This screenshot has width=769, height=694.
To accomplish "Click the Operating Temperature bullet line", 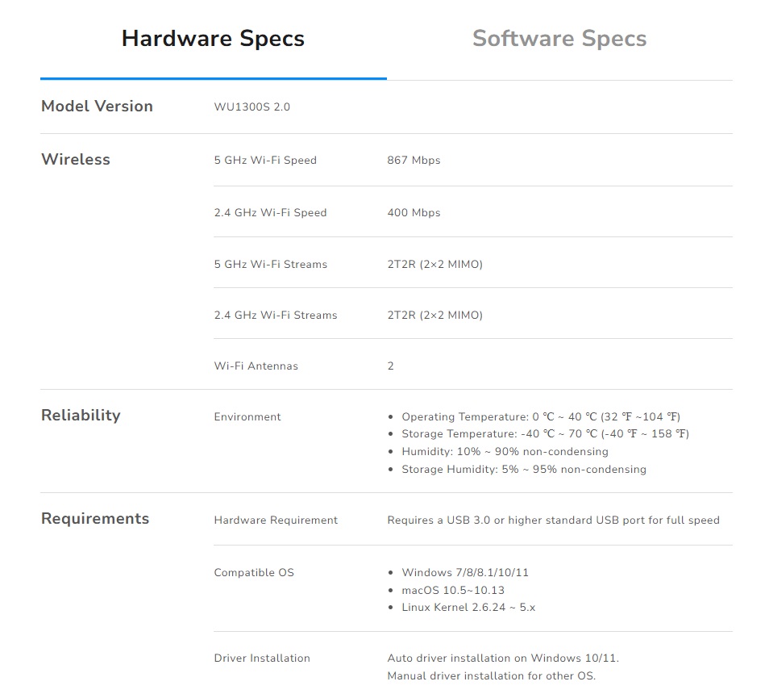I will pos(540,417).
